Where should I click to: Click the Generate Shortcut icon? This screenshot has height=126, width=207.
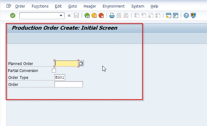pos(176,15)
